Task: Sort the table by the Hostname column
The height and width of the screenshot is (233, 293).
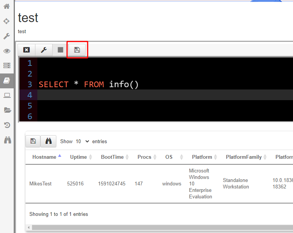Action: pyautogui.click(x=44, y=157)
